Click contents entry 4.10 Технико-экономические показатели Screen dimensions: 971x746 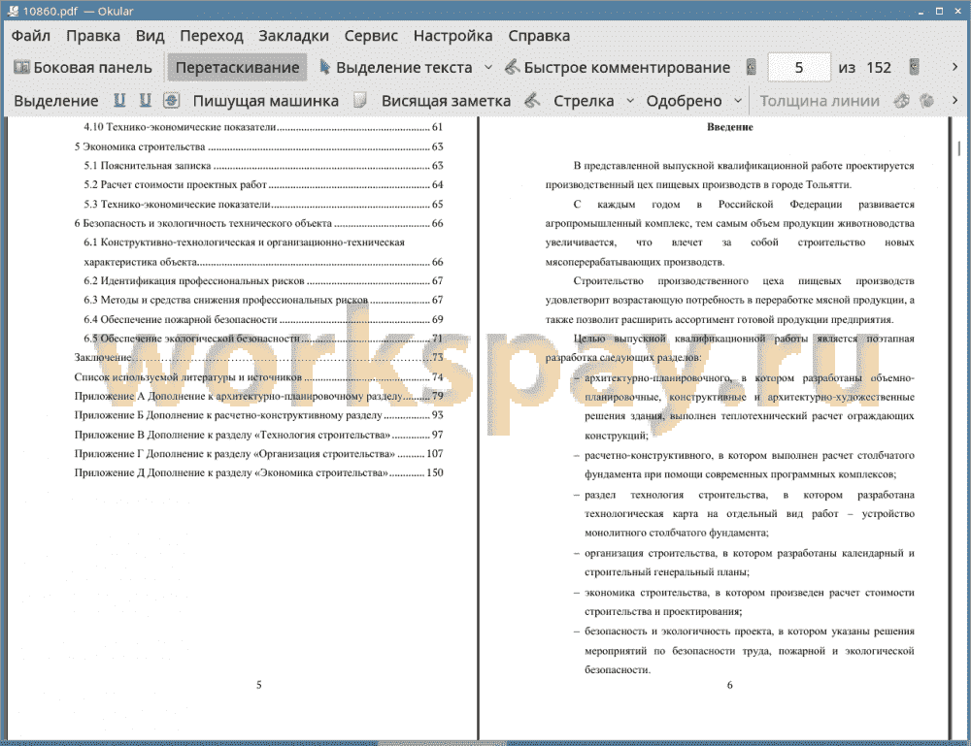263,127
